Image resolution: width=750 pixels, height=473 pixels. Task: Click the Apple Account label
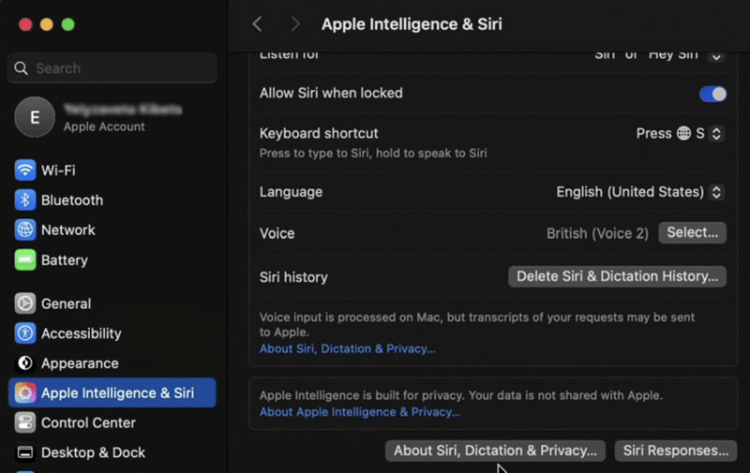click(104, 126)
